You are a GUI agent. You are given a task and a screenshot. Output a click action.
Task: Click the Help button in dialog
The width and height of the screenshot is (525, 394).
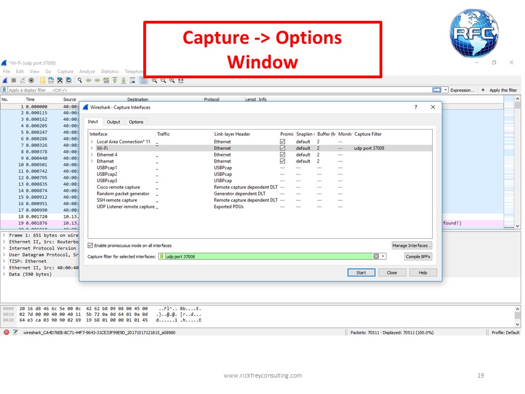click(x=423, y=273)
